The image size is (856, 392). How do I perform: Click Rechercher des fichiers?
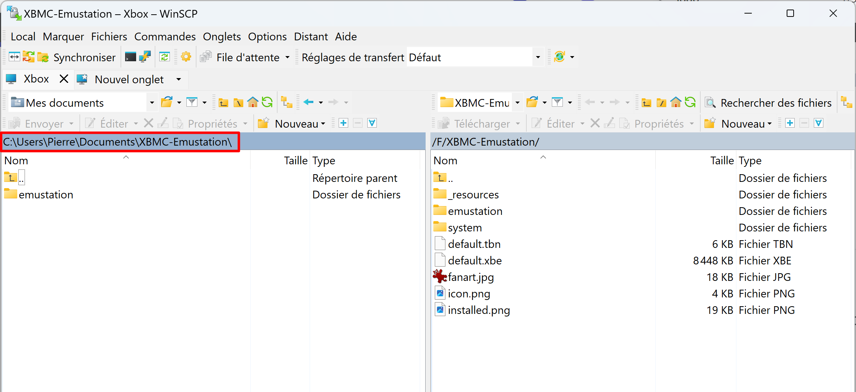pos(768,103)
